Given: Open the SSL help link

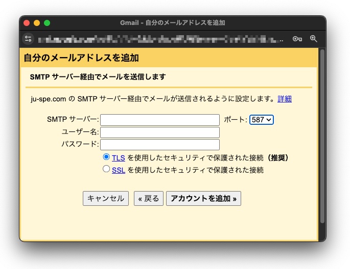Looking at the screenshot, I should click(x=119, y=170).
